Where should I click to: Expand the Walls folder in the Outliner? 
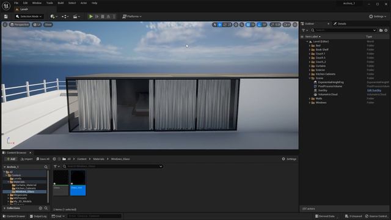tap(310, 98)
